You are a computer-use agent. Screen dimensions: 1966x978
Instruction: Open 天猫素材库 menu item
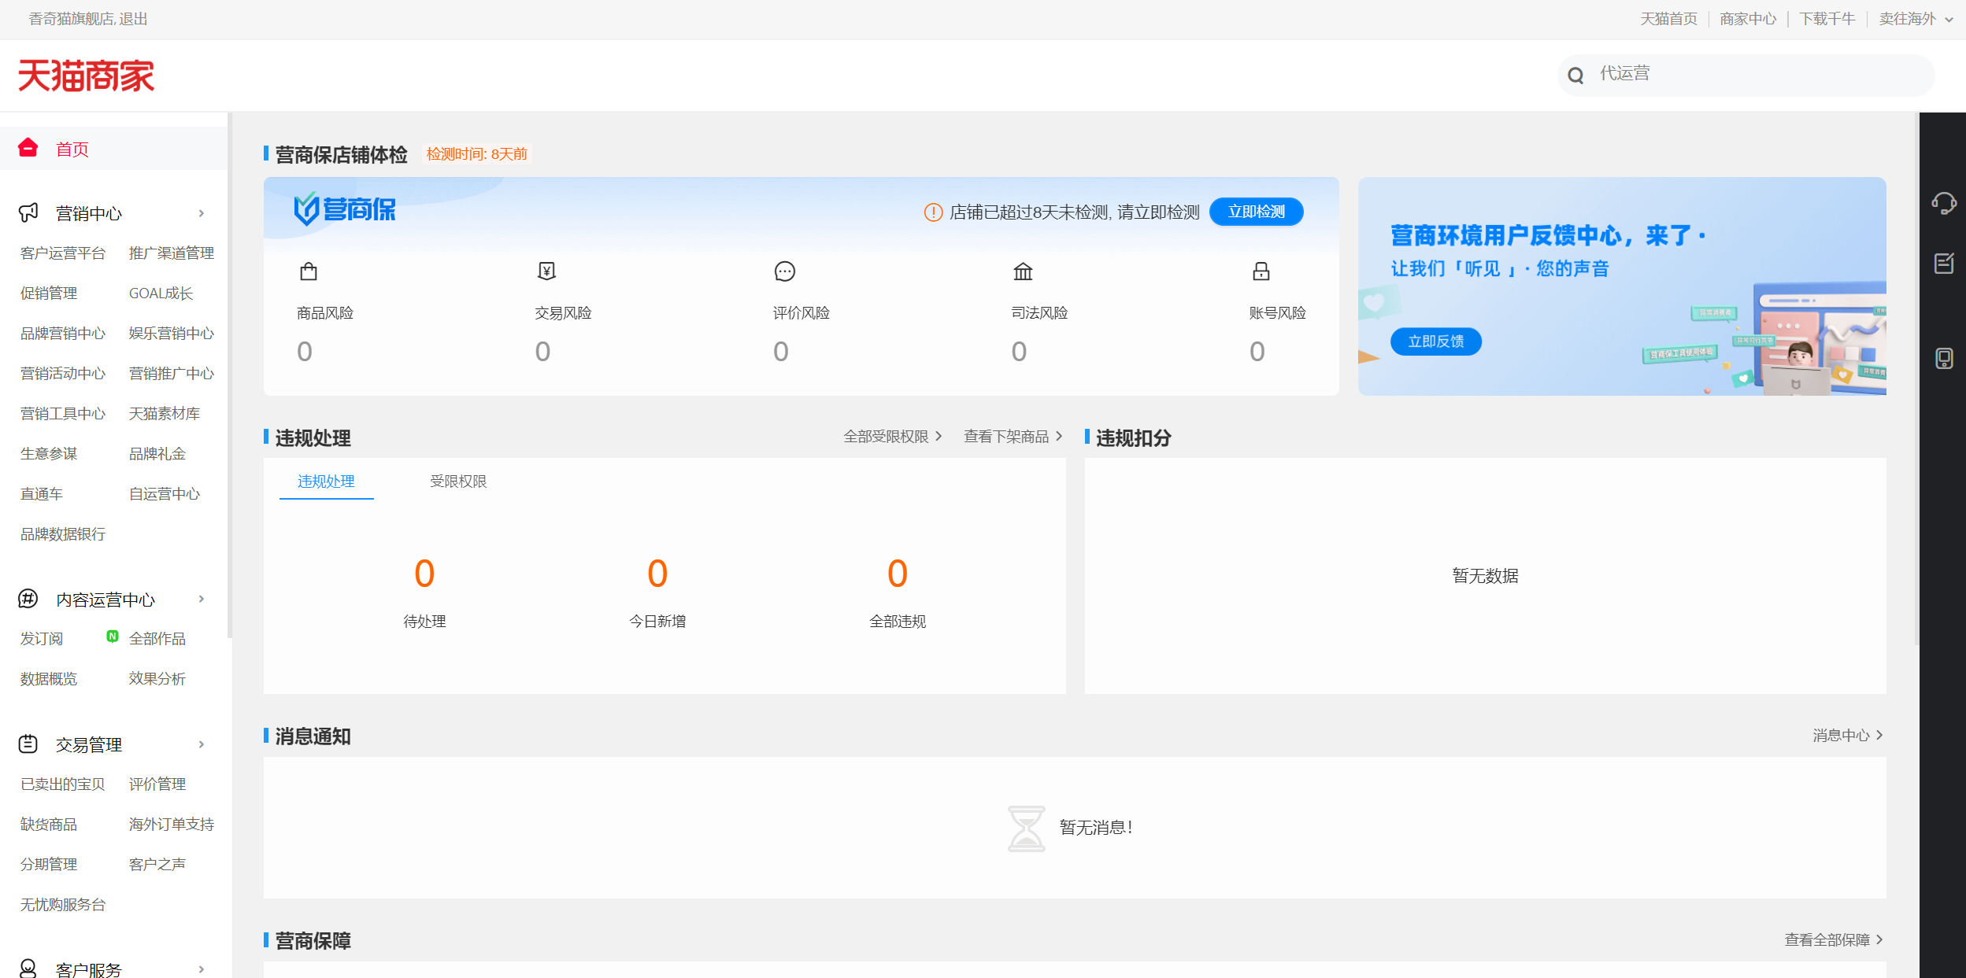(x=165, y=413)
